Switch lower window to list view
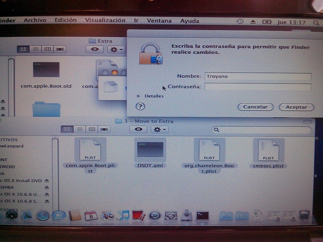The height and width of the screenshot is (242, 323). 80,129
